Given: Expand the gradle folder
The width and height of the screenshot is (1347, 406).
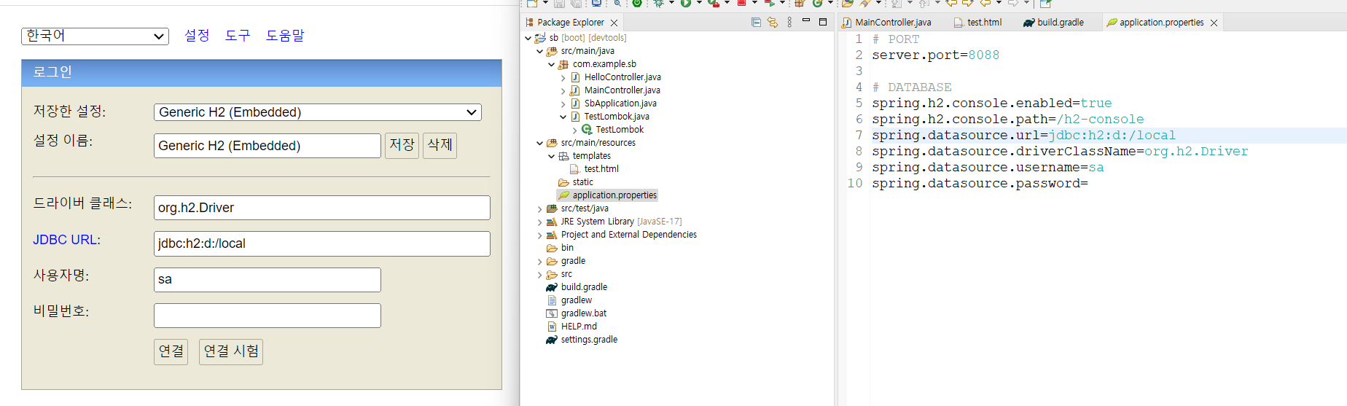Looking at the screenshot, I should click(540, 261).
